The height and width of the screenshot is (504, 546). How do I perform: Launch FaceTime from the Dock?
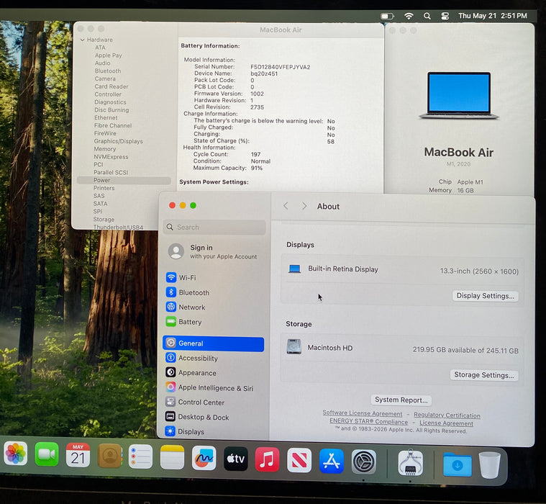click(47, 454)
